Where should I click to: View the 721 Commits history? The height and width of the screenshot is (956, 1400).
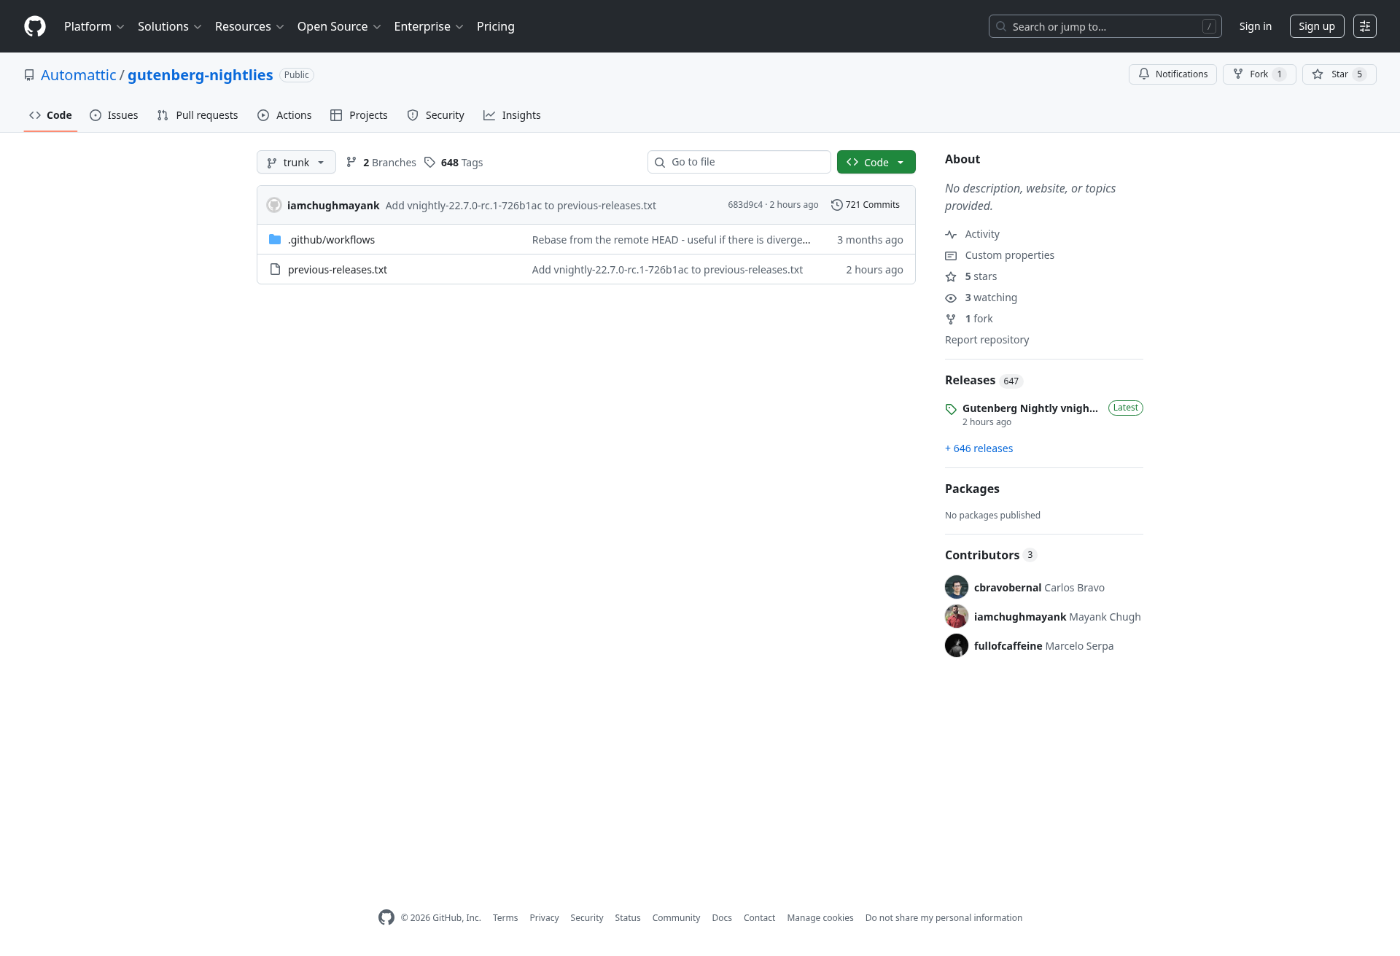[x=866, y=205]
